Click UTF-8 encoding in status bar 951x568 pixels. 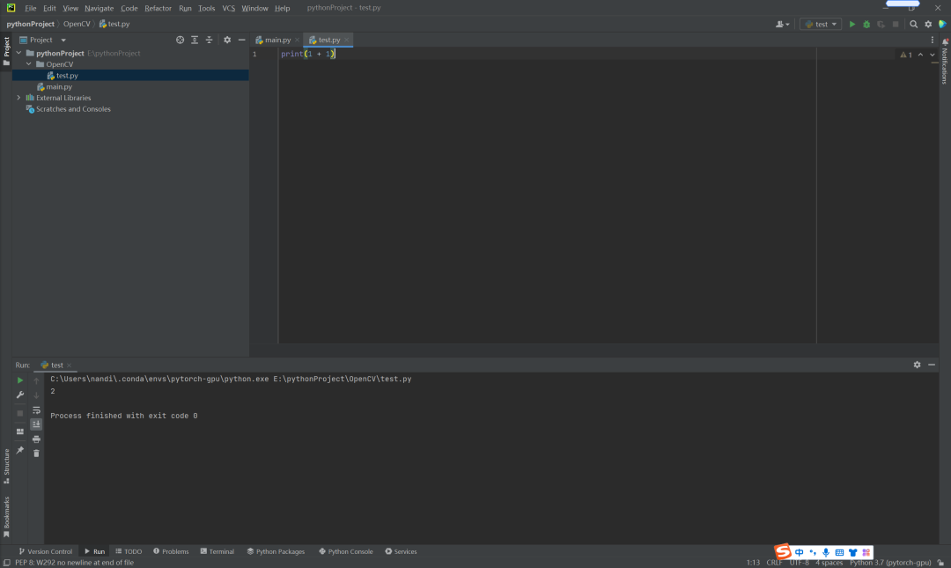coord(800,563)
